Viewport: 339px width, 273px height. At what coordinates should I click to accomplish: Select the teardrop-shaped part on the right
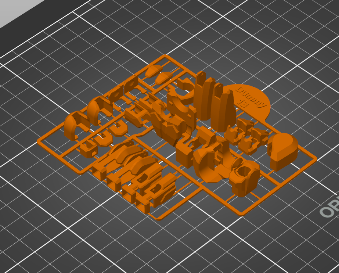click(283, 147)
